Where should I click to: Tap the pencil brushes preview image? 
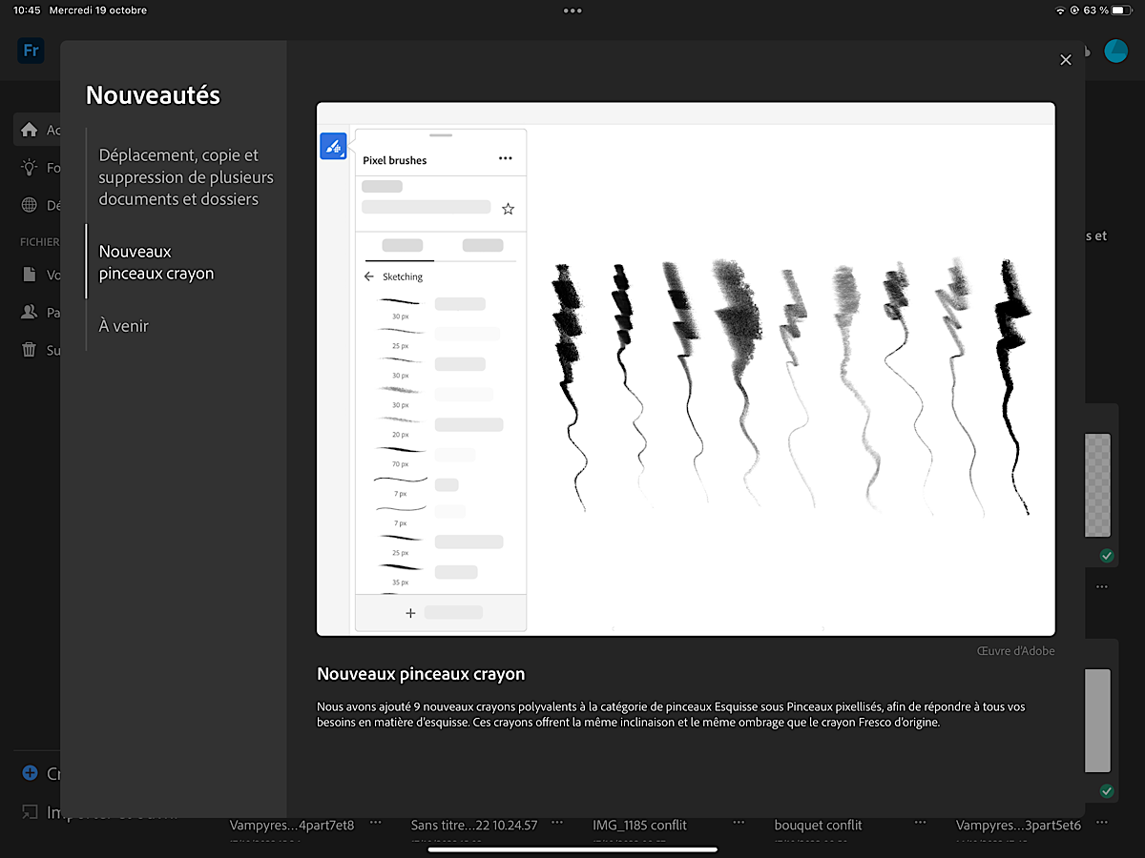pyautogui.click(x=686, y=369)
